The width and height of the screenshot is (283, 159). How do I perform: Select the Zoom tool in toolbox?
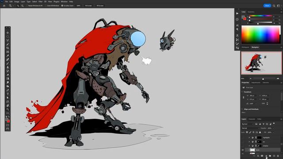pos(8,109)
